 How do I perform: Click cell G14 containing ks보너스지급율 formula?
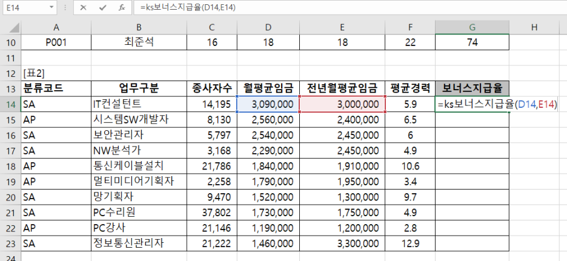472,105
